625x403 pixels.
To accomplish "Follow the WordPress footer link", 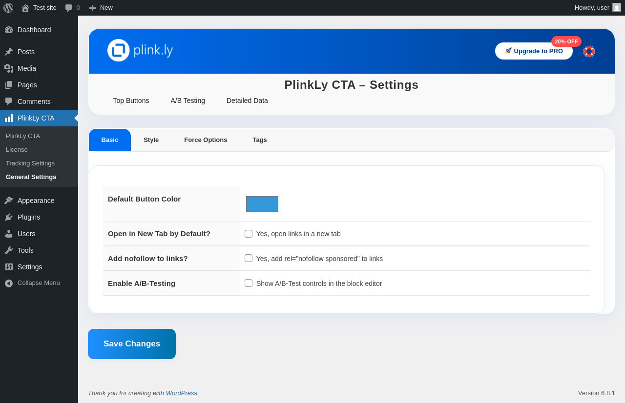I will tap(182, 393).
